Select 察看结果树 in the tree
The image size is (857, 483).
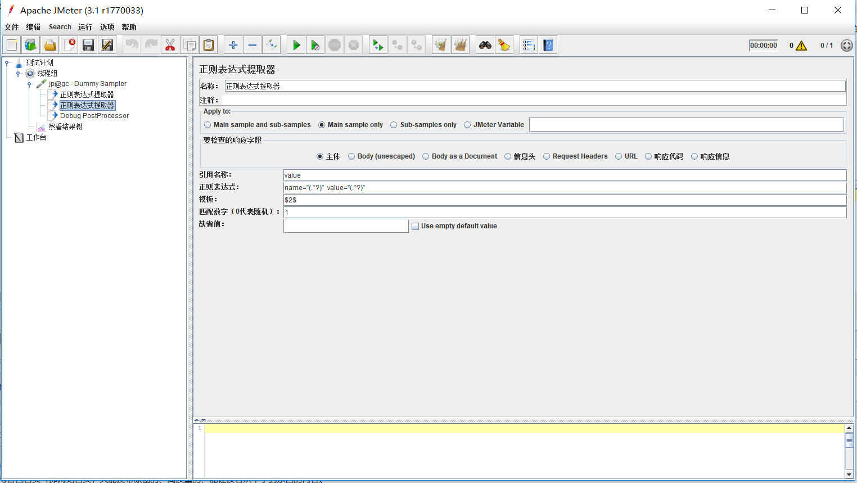(x=65, y=127)
